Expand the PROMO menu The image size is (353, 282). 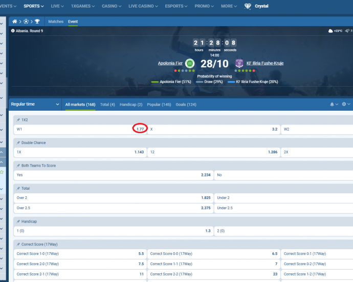204,6
